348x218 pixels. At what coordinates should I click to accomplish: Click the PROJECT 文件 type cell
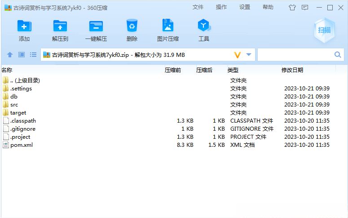(248, 137)
